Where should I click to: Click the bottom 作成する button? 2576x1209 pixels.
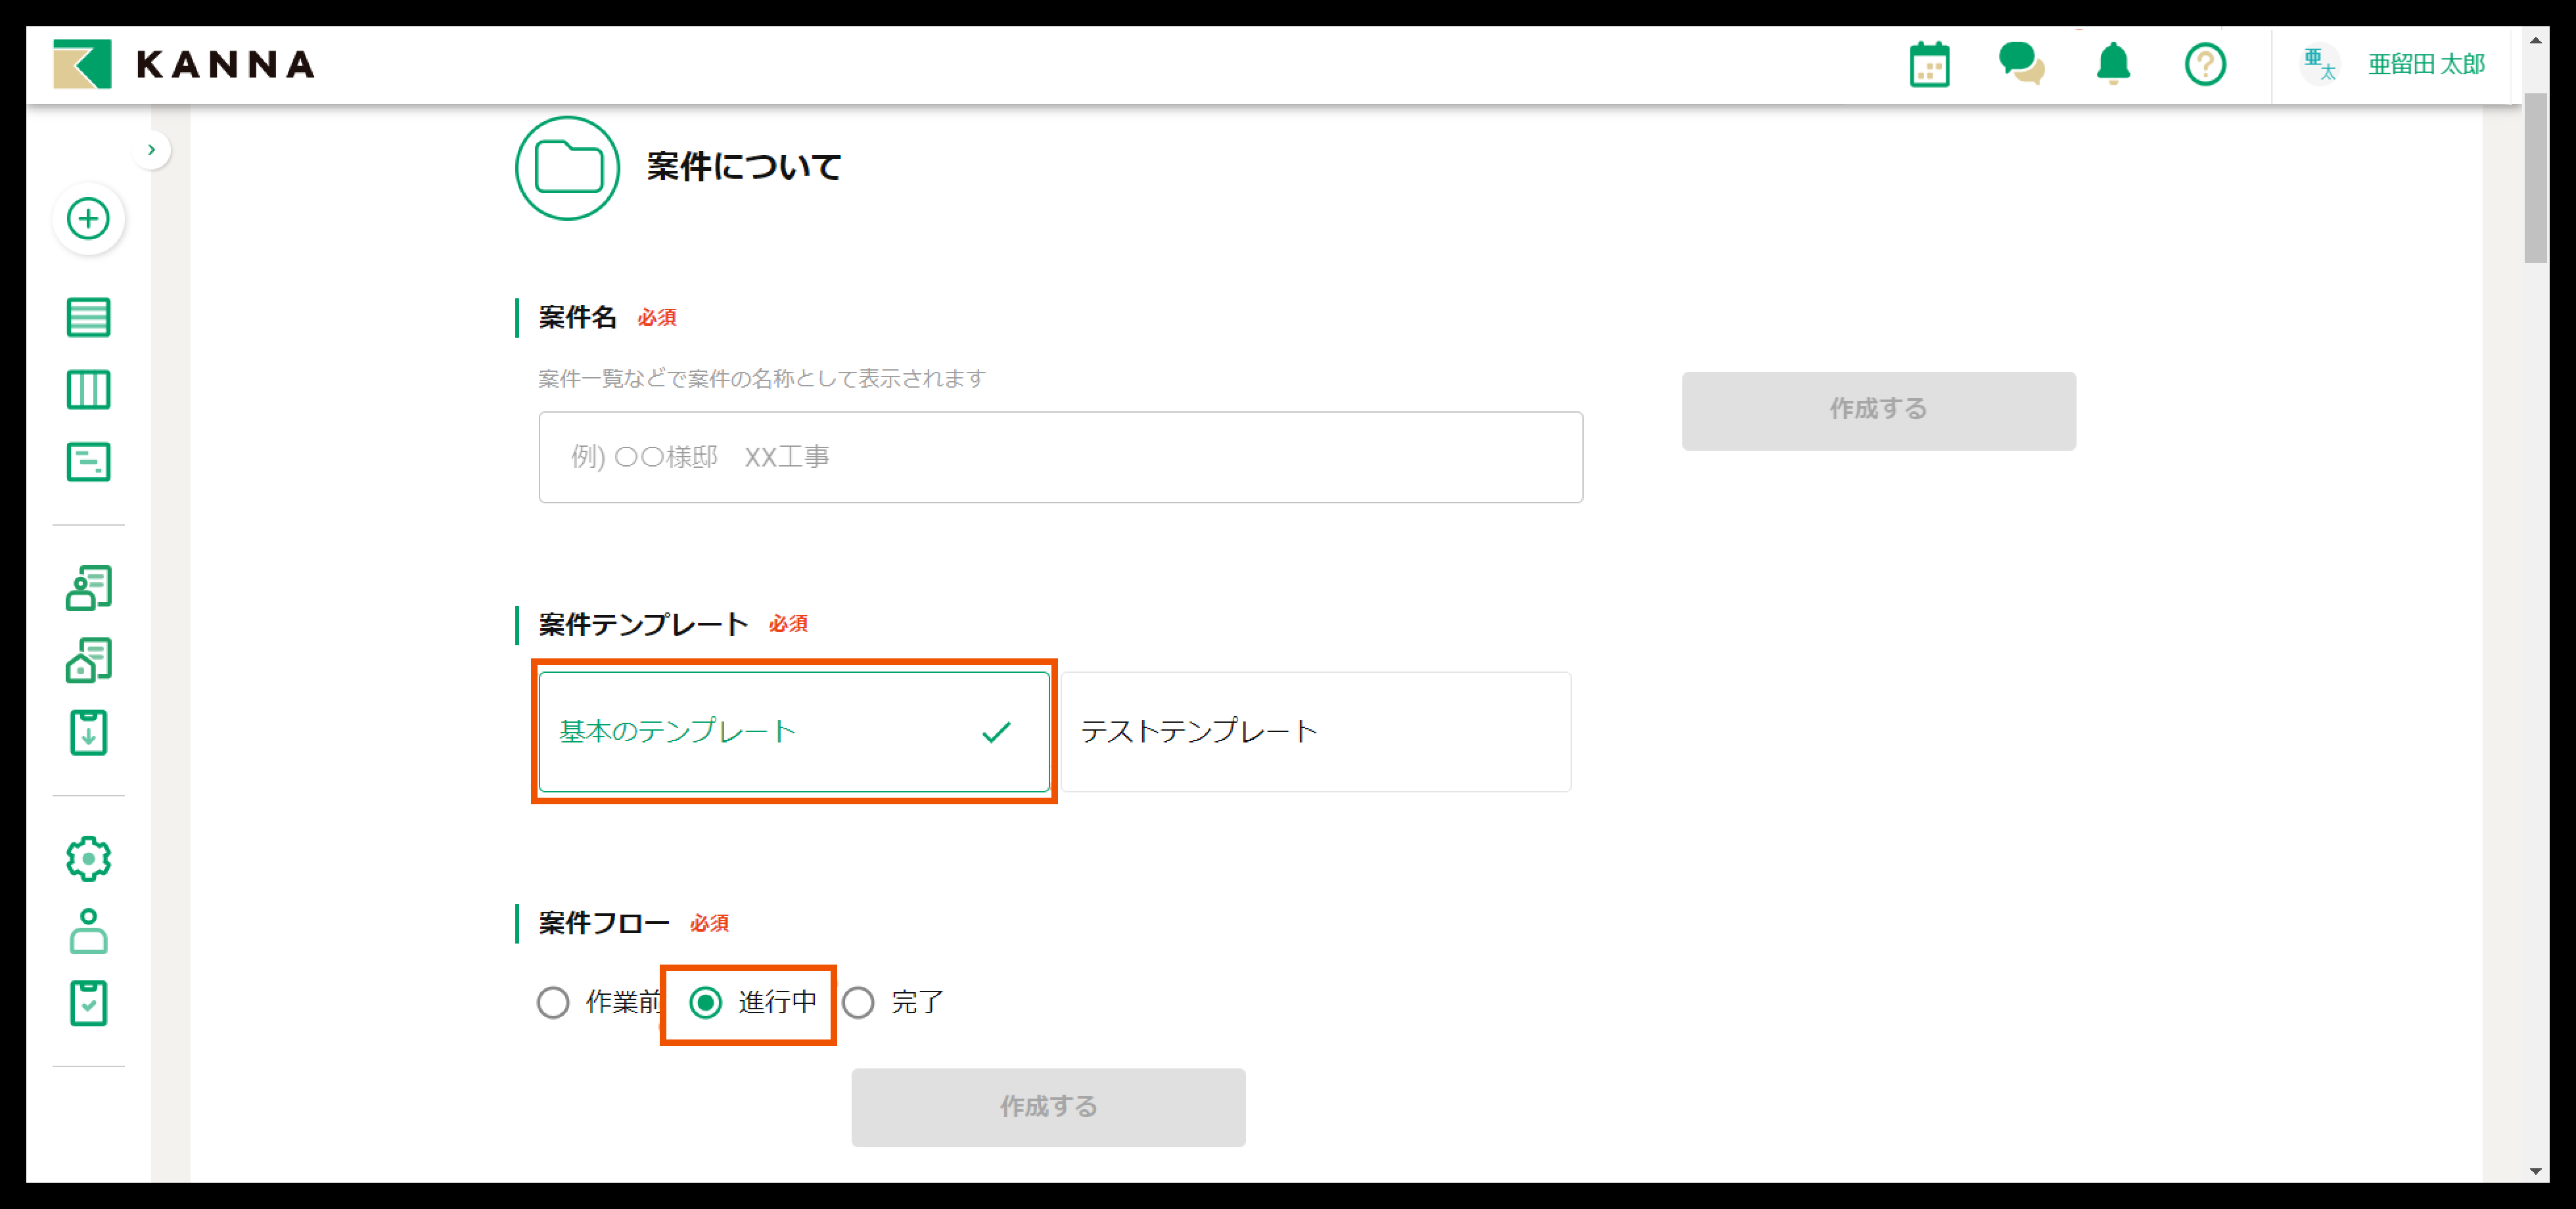[x=1048, y=1107]
